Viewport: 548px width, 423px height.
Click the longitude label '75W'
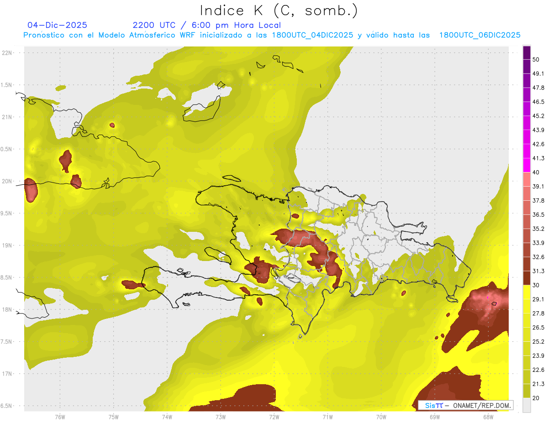coord(114,417)
